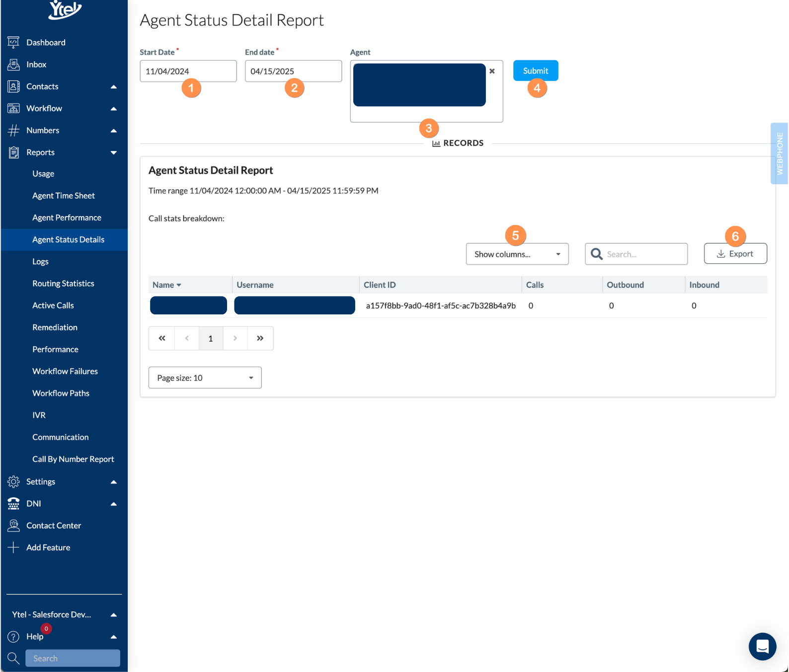789x672 pixels.
Task: Open the Workflow Failures report
Action: click(x=65, y=371)
